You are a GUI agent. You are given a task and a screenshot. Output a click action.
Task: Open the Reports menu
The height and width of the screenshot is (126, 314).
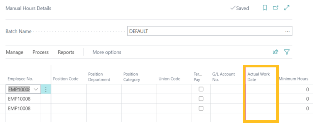[x=66, y=52]
